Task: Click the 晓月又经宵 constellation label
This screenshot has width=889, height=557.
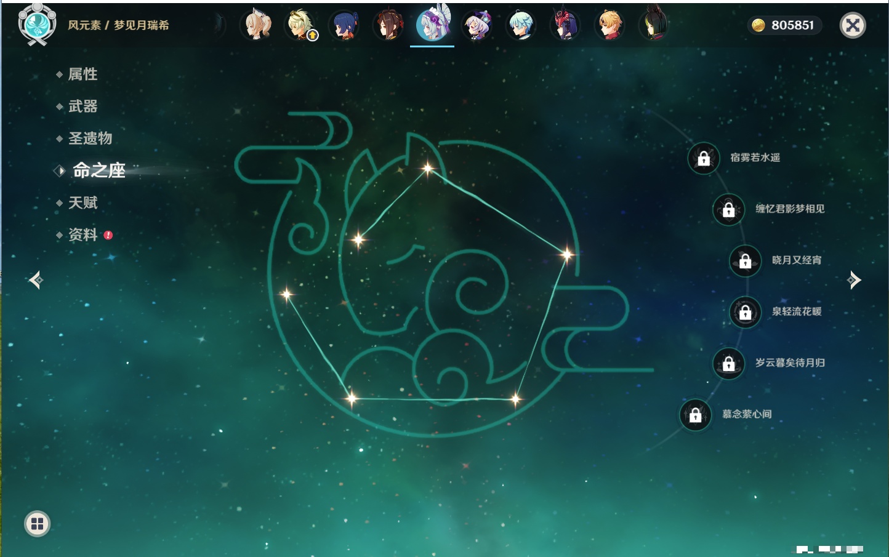Action: (x=797, y=260)
